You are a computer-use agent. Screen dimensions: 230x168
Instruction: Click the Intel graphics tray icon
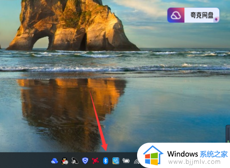tap(116, 161)
